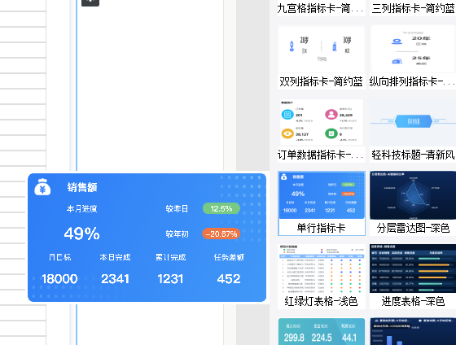Viewport: 456px width, 345px height.
Task: Click the 本月进度 label in the card
Action: pos(81,208)
